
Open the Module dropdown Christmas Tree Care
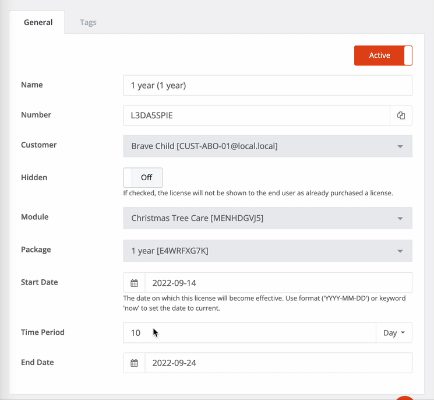click(267, 218)
